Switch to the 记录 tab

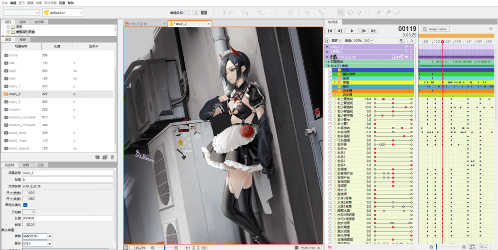tap(40, 165)
